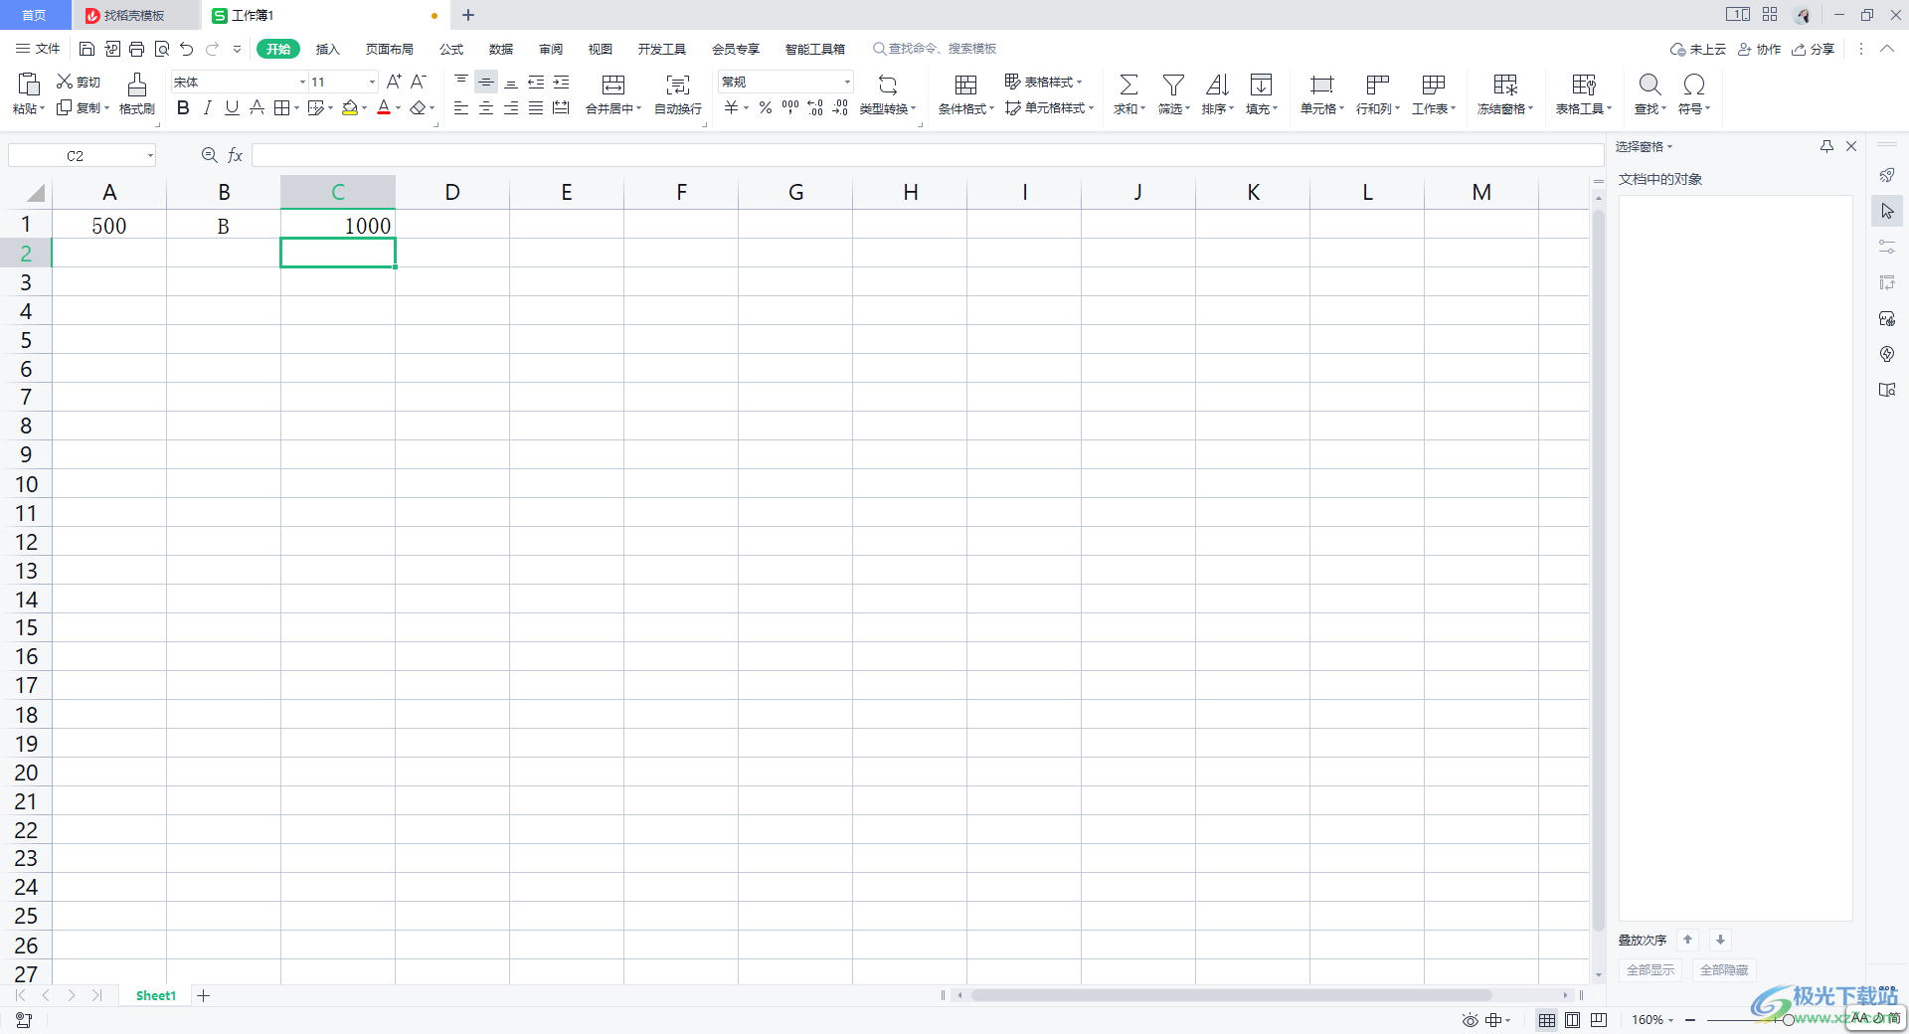Click the Find magnifier icon

click(x=1649, y=85)
